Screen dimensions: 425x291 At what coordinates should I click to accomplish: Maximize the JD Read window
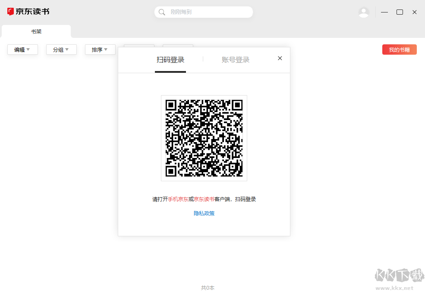coord(400,12)
